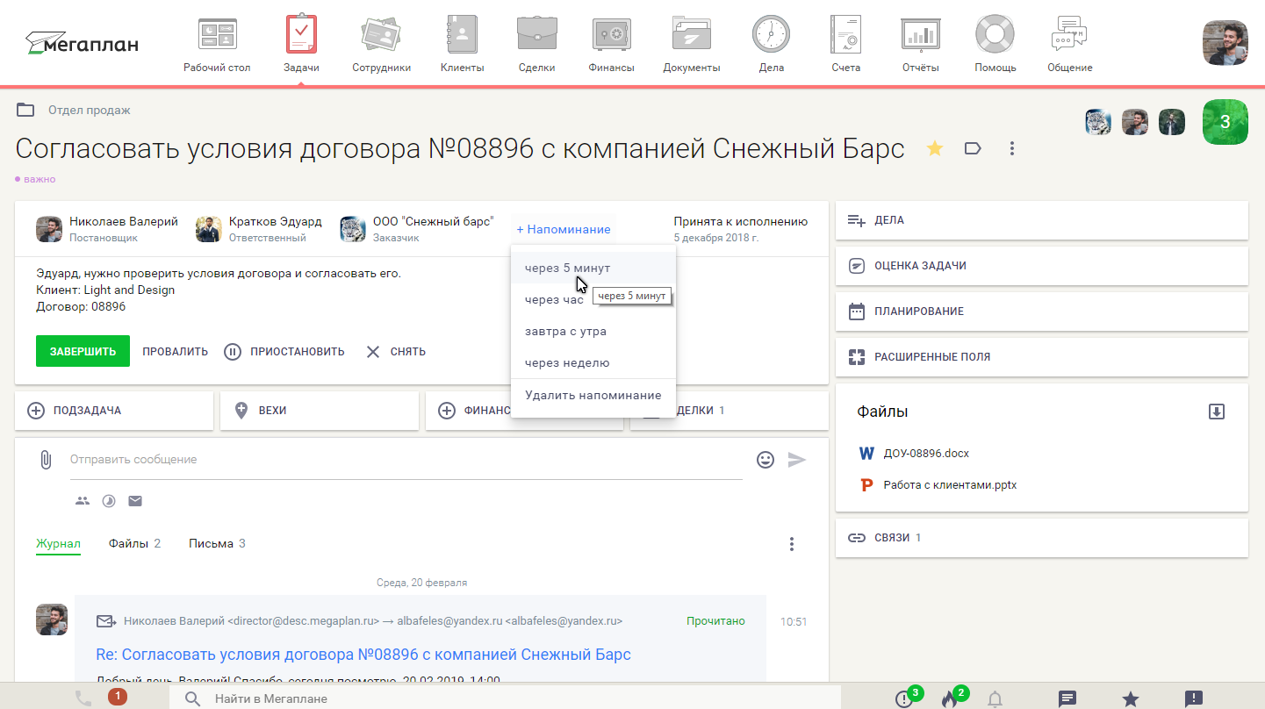Open the Общение chat section
Viewport: 1265px width, 709px height.
coord(1069,44)
